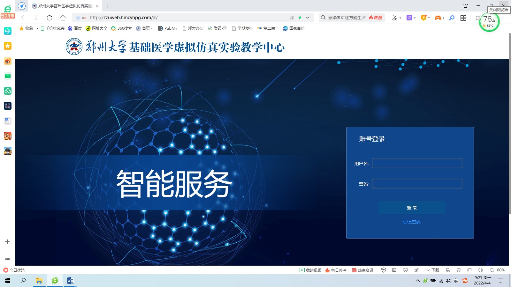Go to the browser home page

pyautogui.click(x=63, y=18)
